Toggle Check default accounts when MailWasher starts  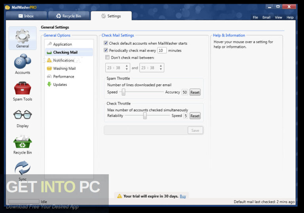click(x=106, y=43)
